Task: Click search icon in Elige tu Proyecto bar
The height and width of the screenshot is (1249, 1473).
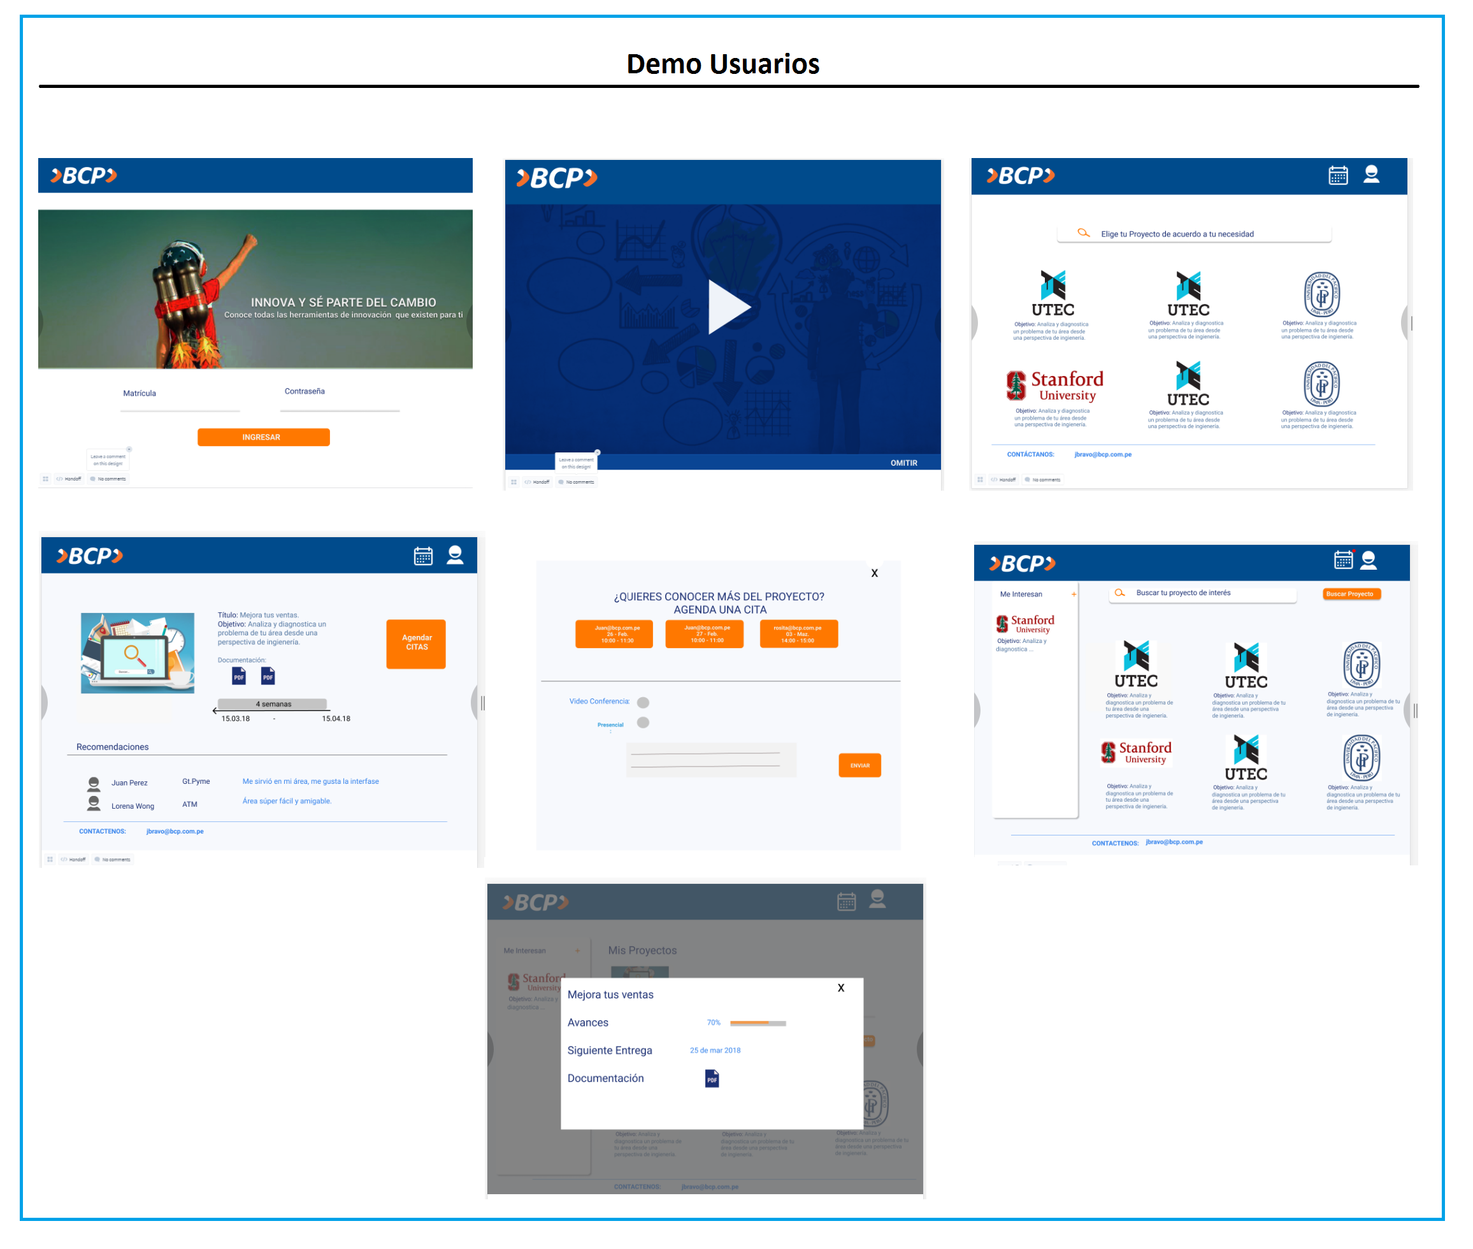Action: (x=1083, y=233)
